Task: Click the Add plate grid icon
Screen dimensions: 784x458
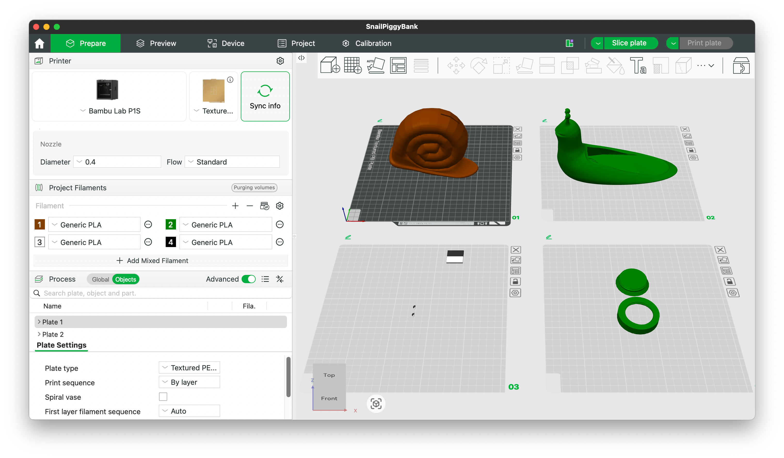Action: (x=353, y=65)
